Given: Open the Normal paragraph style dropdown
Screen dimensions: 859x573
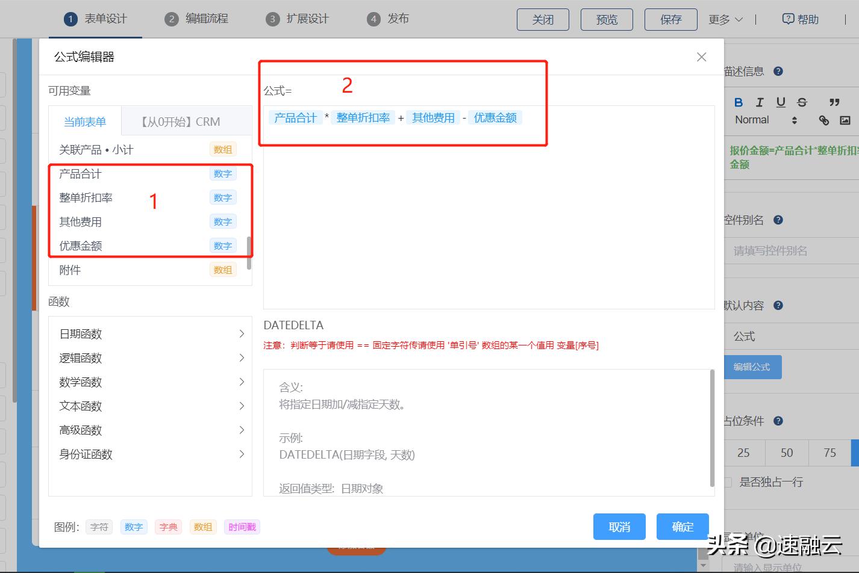Looking at the screenshot, I should click(x=752, y=119).
